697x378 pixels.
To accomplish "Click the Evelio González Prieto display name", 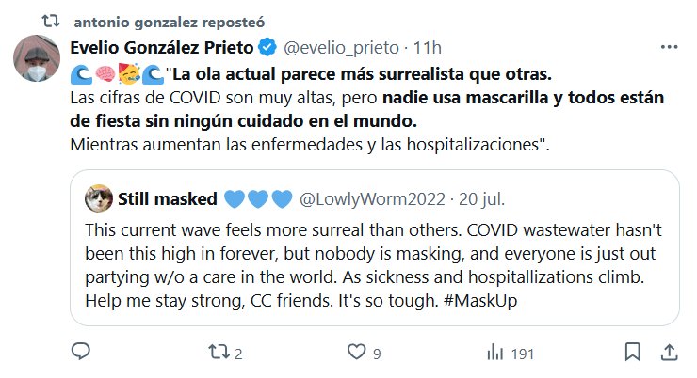I will click(162, 47).
